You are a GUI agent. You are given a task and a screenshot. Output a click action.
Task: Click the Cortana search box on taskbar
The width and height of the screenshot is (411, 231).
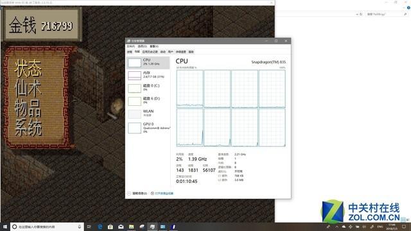(47, 227)
